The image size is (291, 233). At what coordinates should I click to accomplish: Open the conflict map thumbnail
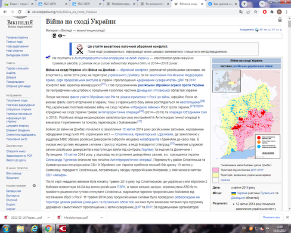246,114
